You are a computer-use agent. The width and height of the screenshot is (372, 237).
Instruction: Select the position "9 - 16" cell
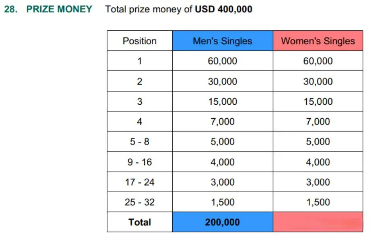click(140, 162)
